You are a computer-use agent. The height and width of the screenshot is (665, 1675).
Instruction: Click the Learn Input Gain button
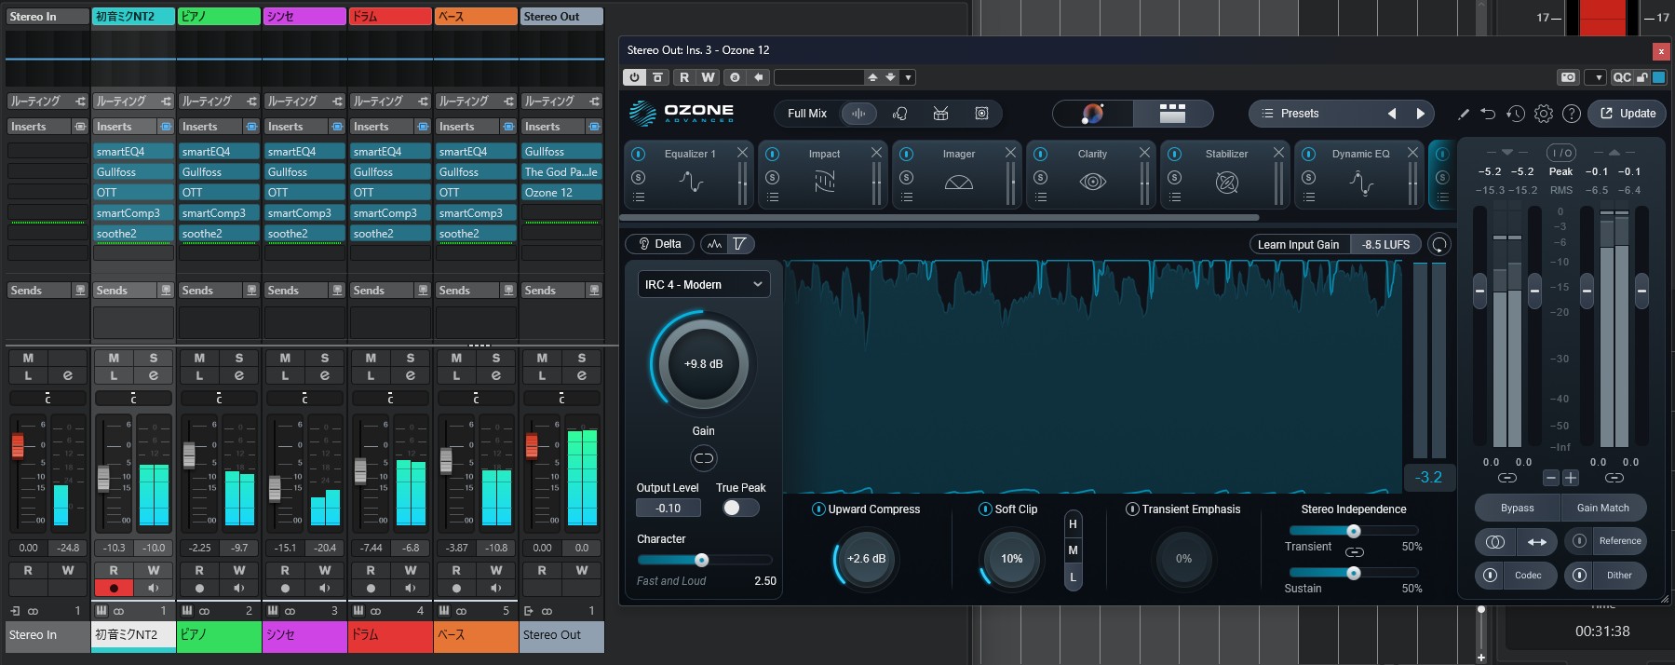(1298, 245)
